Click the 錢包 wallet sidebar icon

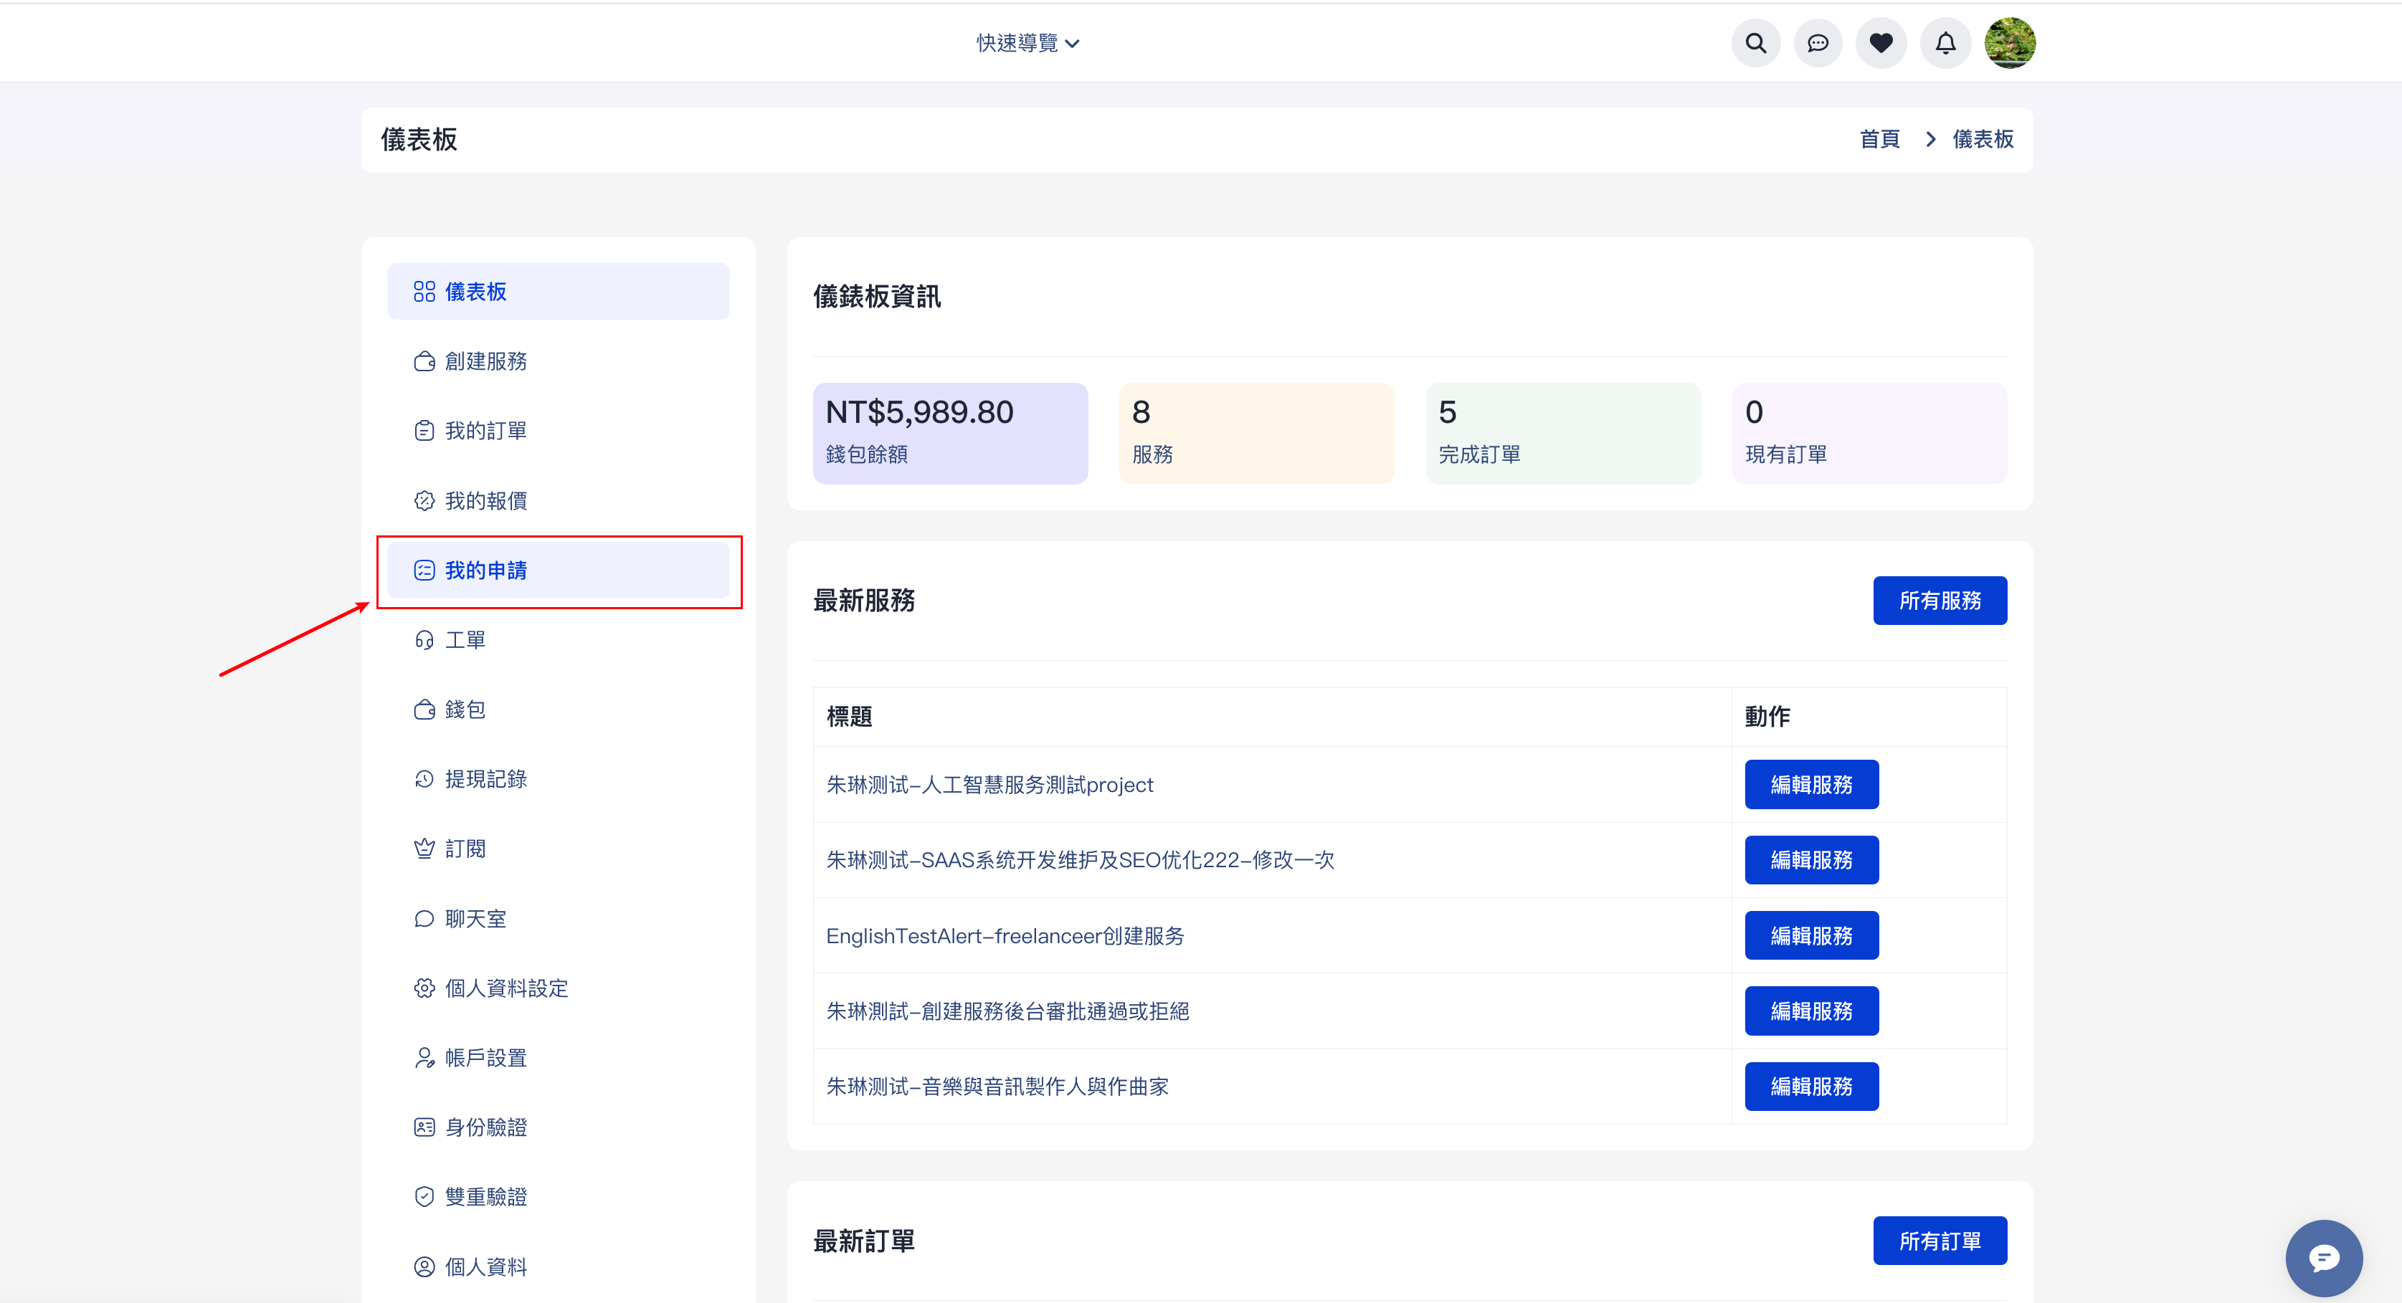[x=424, y=710]
